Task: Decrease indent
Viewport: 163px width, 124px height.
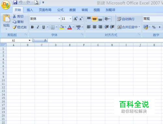Action: point(107,27)
